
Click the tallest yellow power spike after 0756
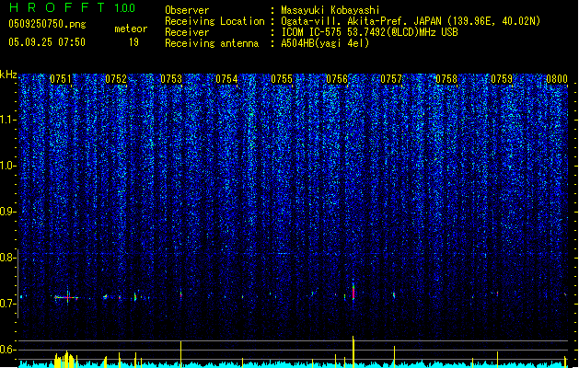(353, 351)
